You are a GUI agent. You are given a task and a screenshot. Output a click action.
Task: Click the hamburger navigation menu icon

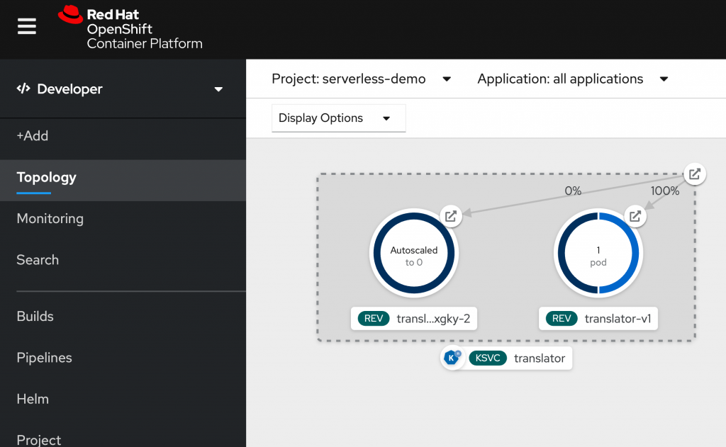pos(27,26)
